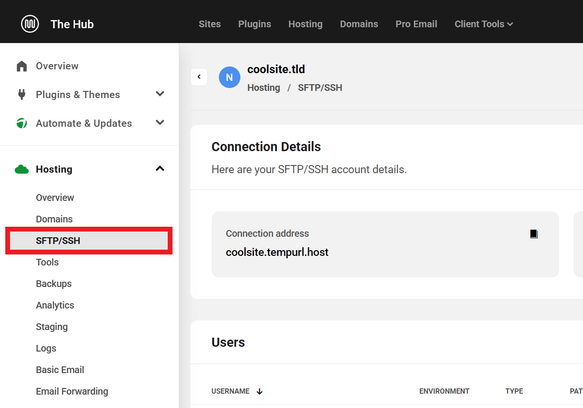583x408 pixels.
Task: Click the WPMU DEV logo icon
Action: click(30, 24)
